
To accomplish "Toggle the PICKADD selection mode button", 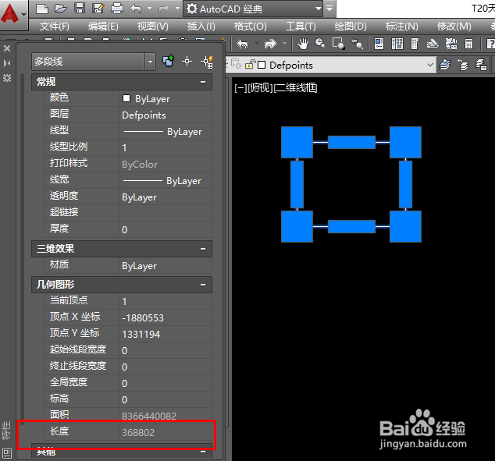I will 168,61.
